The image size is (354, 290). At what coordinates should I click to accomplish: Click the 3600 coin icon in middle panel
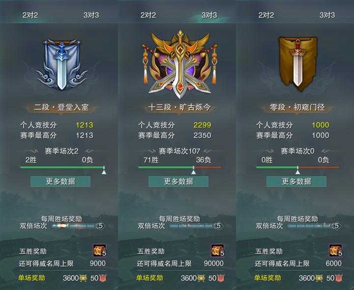201,278
